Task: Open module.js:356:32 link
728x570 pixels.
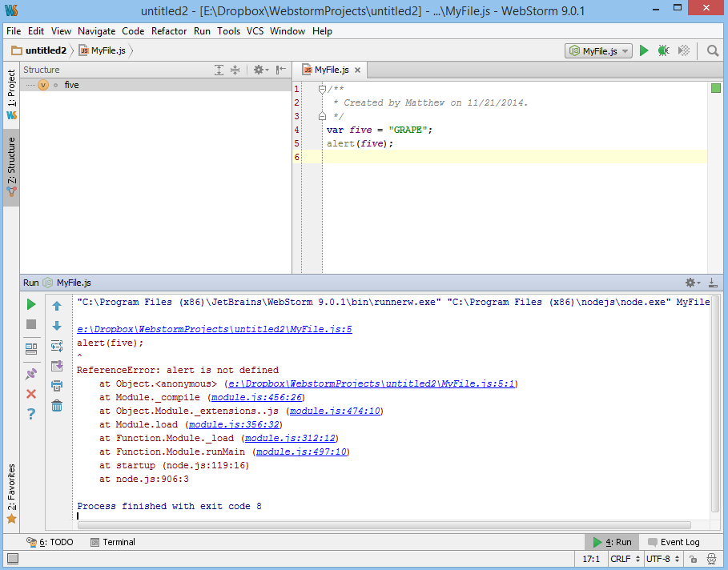Action: 234,425
